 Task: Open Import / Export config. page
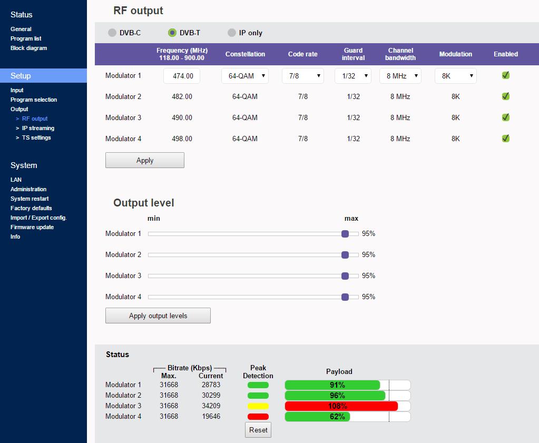point(38,218)
